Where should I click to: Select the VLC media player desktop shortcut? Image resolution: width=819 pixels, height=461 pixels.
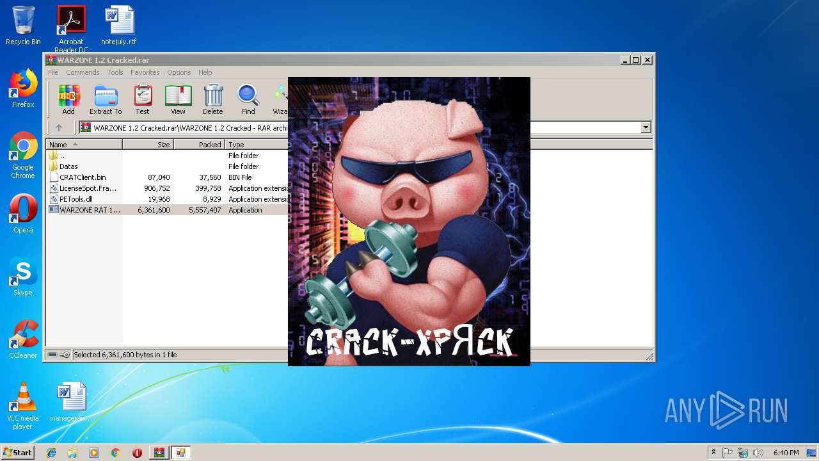23,406
